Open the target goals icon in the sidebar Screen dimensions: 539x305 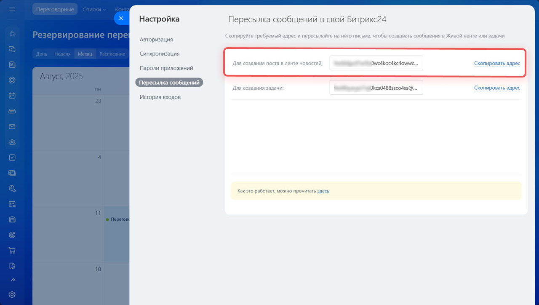point(12,235)
